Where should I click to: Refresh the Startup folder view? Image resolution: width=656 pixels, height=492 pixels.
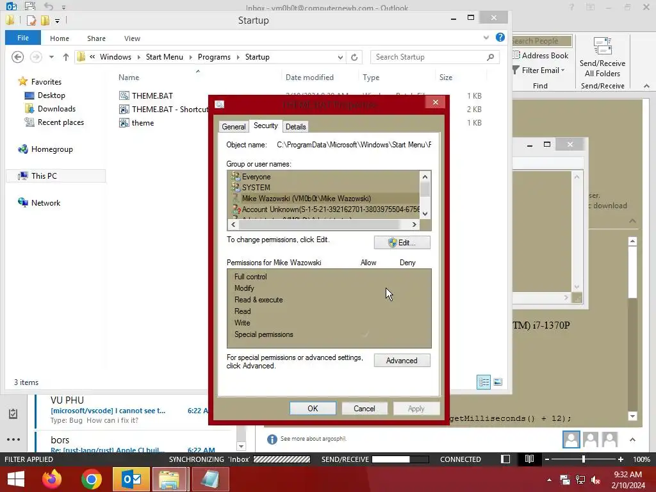coord(354,57)
